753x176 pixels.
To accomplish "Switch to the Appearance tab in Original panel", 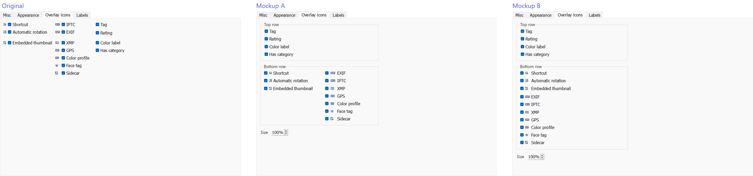I will pos(28,15).
